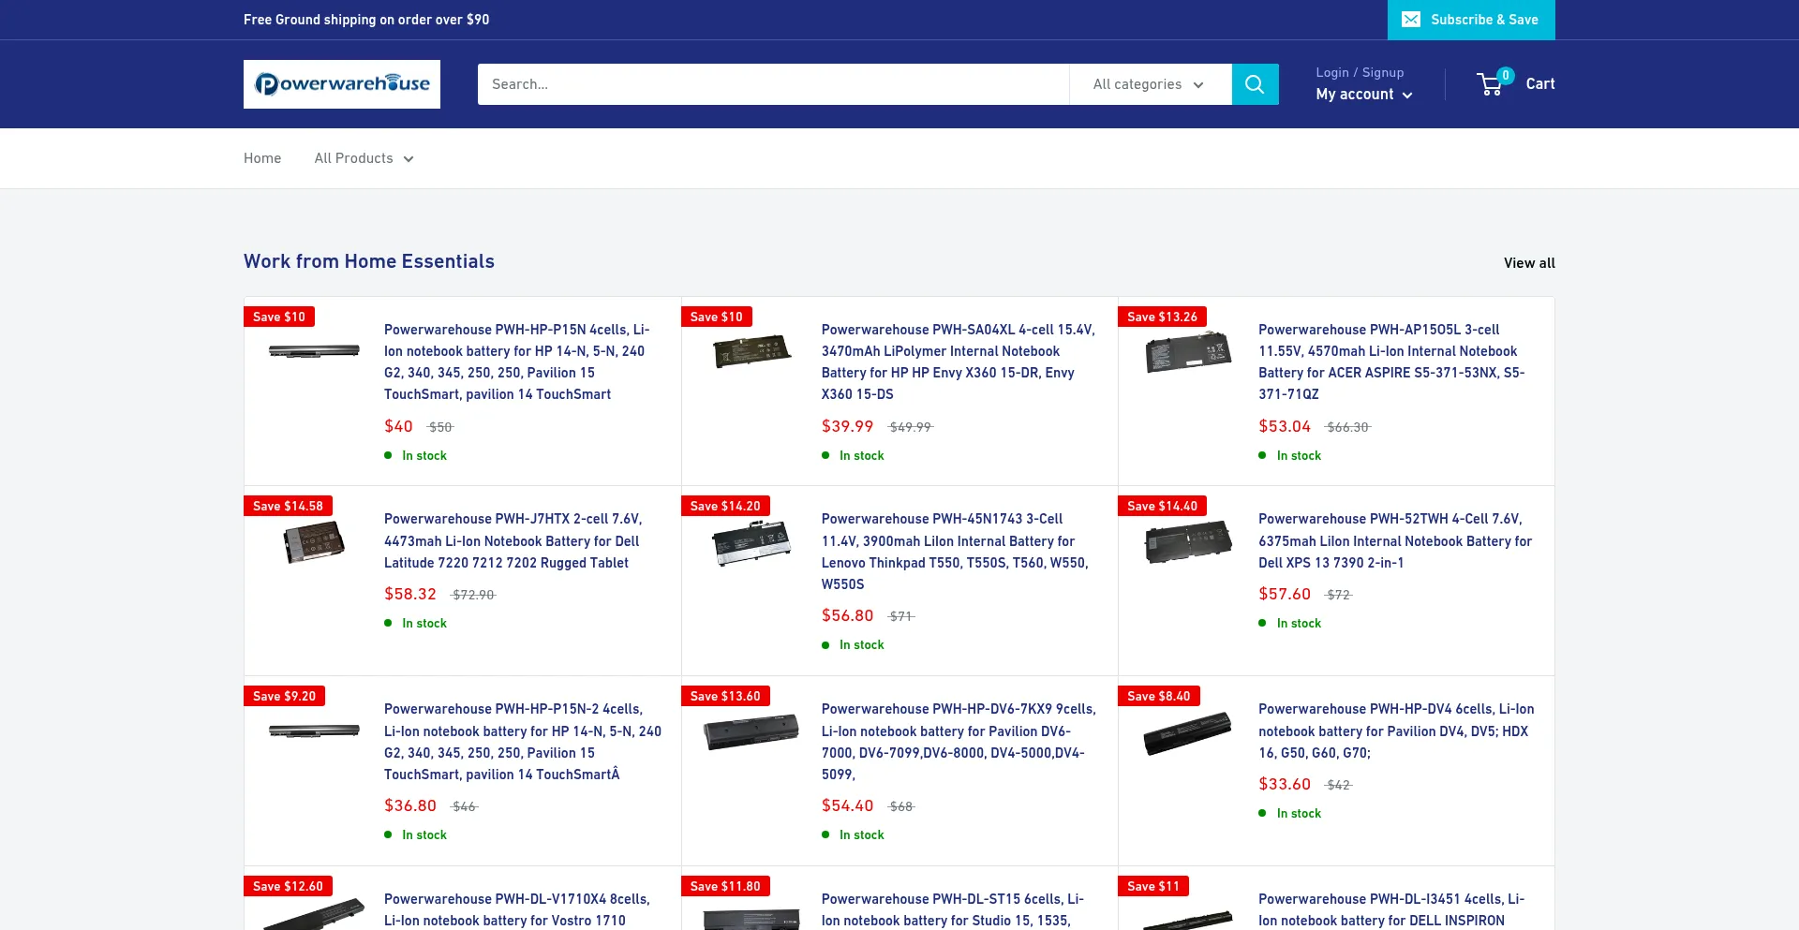Open the cart via the cart icon
The height and width of the screenshot is (930, 1799).
[1491, 84]
